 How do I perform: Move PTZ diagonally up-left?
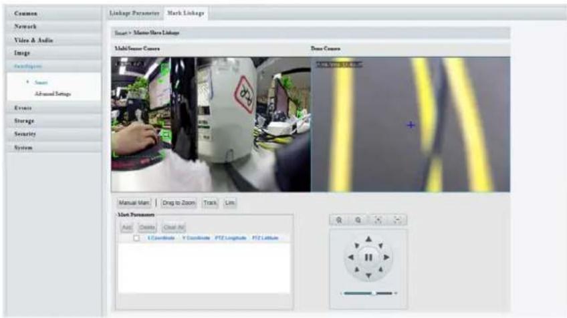356,246
